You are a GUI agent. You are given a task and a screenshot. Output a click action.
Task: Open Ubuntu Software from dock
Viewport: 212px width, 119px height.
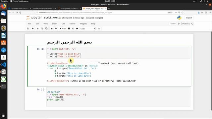click(x=4, y=43)
